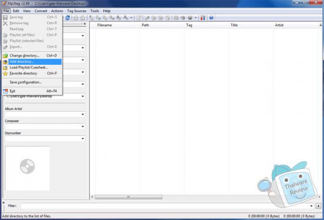Click status text 'Add directory to the list of files.'
The width and height of the screenshot is (324, 220).
coord(26,216)
